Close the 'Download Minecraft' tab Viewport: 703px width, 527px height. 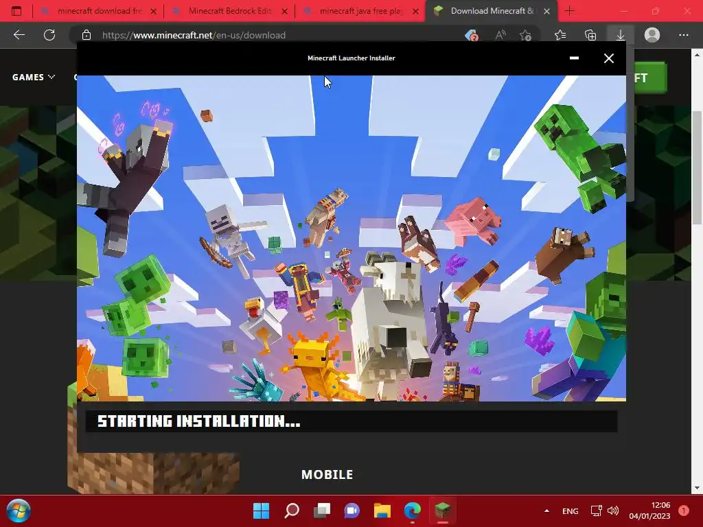click(x=546, y=11)
